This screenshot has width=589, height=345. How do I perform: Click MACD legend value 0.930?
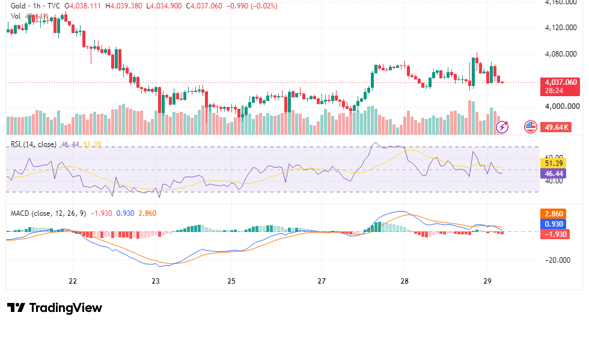[125, 213]
